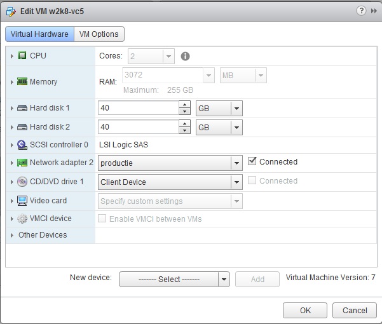Image resolution: width=382 pixels, height=324 pixels.
Task: Click the Network adapter 2 card icon
Action: [22, 163]
